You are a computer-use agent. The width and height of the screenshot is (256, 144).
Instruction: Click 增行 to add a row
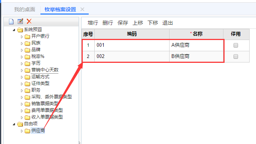[93, 23]
